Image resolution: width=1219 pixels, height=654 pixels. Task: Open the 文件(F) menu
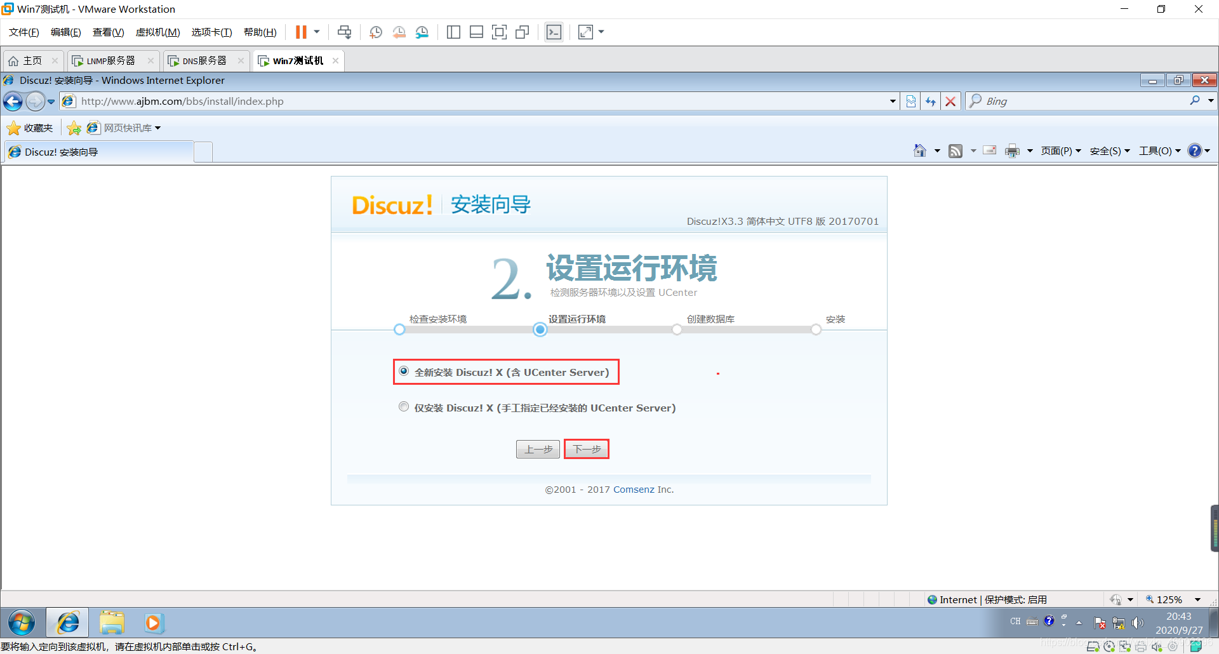coord(23,32)
